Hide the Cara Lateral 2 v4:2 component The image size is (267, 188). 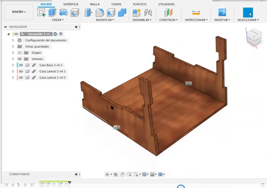[x=21, y=77]
